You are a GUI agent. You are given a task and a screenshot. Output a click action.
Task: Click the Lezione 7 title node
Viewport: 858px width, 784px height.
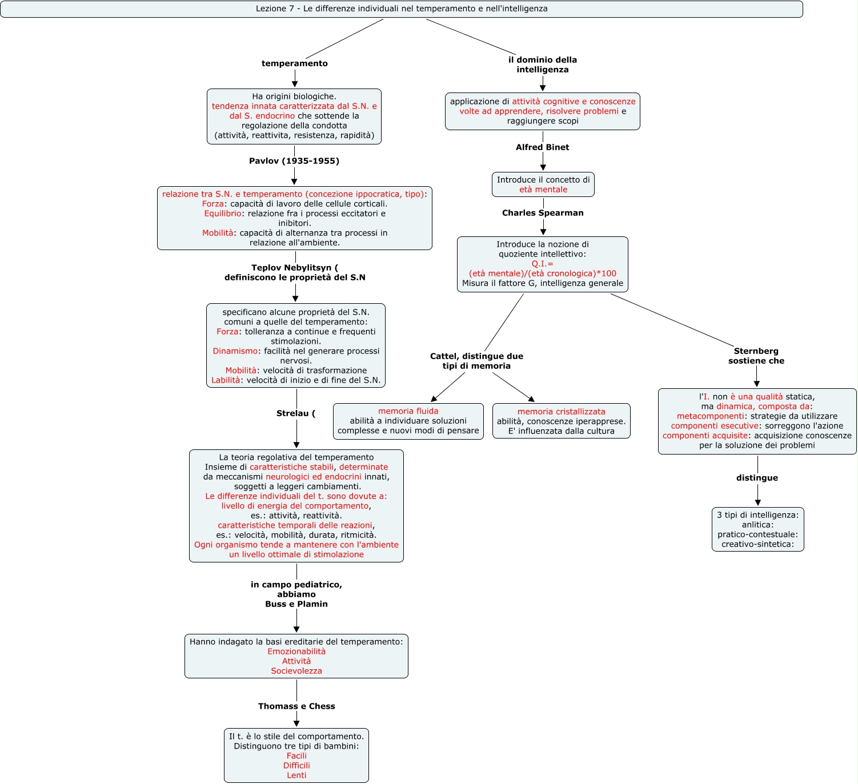pos(401,9)
